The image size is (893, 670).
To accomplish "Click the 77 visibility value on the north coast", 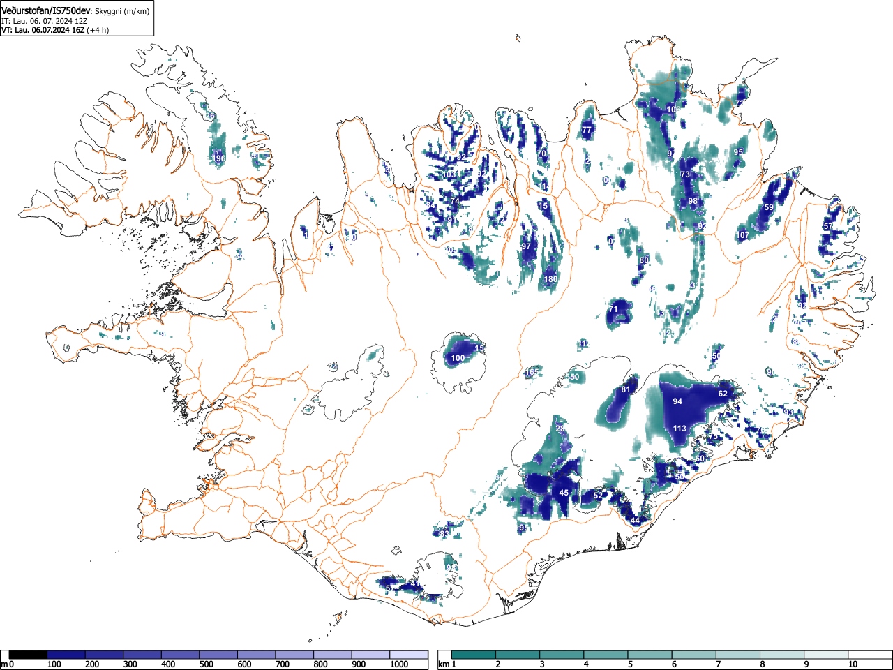I will coord(587,130).
